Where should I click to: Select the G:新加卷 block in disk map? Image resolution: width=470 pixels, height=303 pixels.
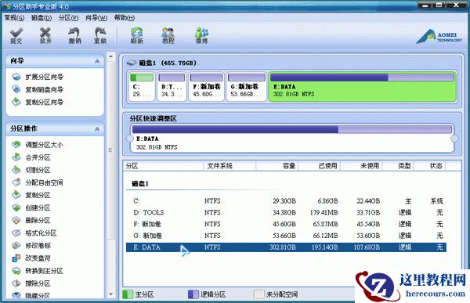[x=247, y=86]
